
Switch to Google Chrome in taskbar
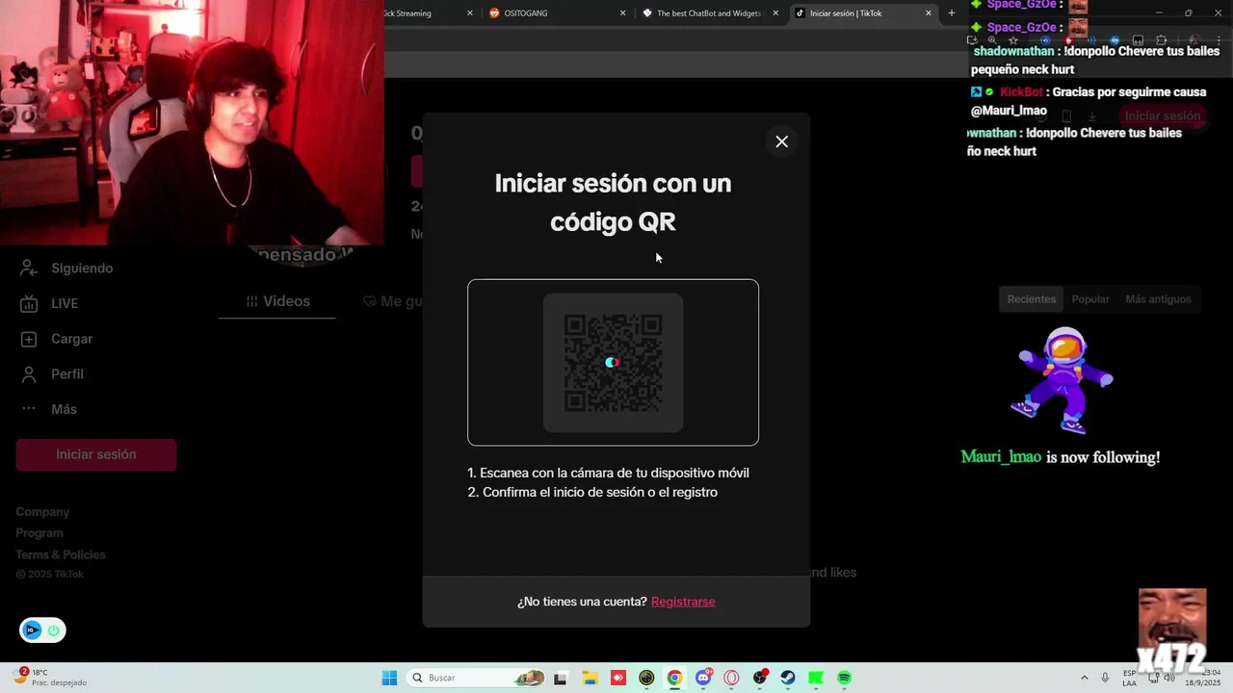point(674,678)
